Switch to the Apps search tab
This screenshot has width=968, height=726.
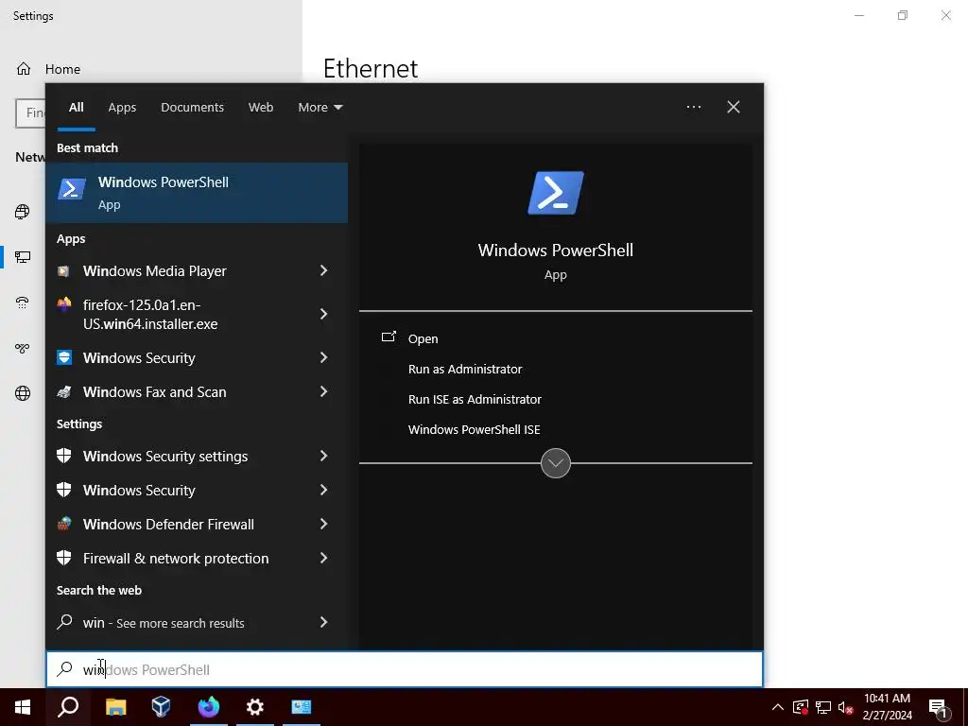[x=122, y=108]
